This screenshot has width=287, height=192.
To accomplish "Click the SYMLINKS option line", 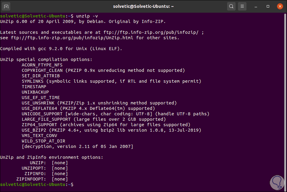I will 111,81.
